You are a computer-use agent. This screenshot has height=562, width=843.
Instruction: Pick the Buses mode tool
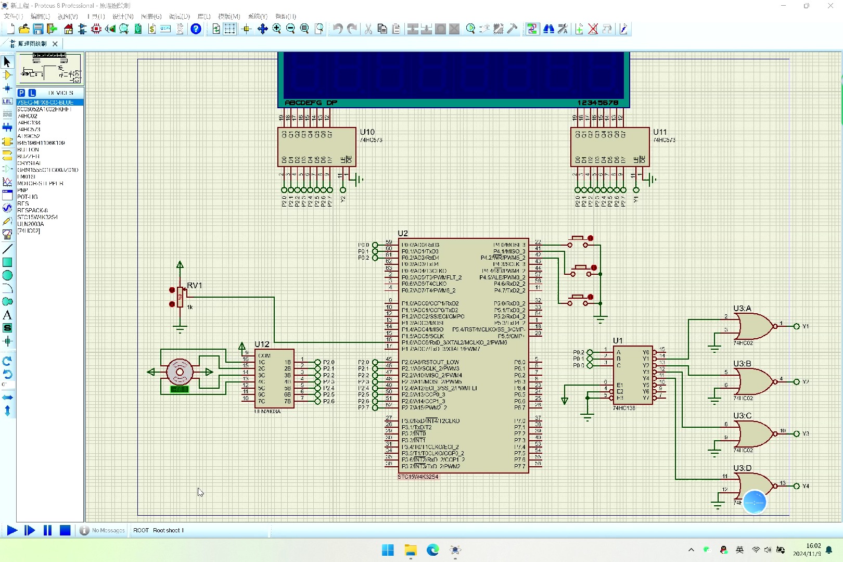point(7,127)
